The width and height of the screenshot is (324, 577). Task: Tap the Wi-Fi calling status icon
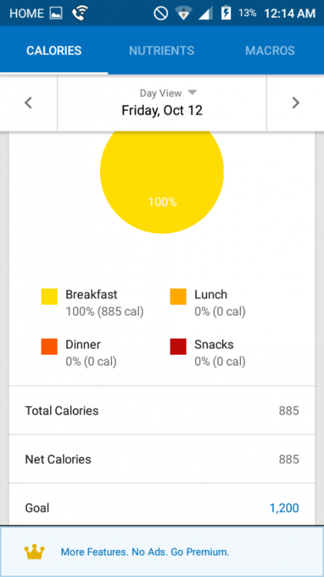coord(80,14)
